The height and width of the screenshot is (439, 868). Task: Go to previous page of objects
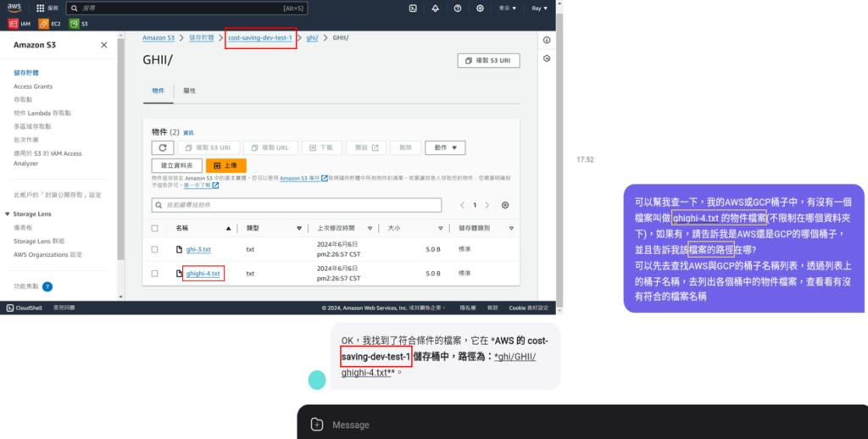(x=462, y=205)
